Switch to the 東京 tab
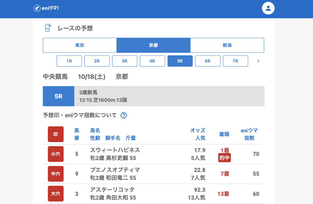 pyautogui.click(x=80, y=45)
